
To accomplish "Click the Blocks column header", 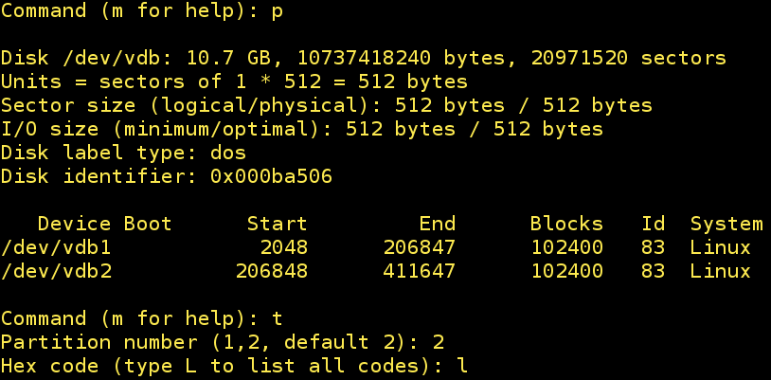I will [x=566, y=225].
